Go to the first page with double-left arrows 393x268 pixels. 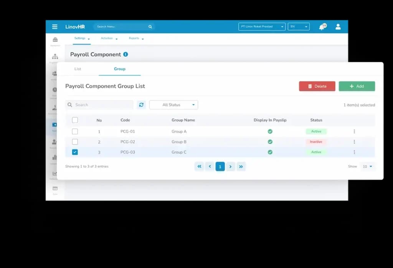[199, 167]
